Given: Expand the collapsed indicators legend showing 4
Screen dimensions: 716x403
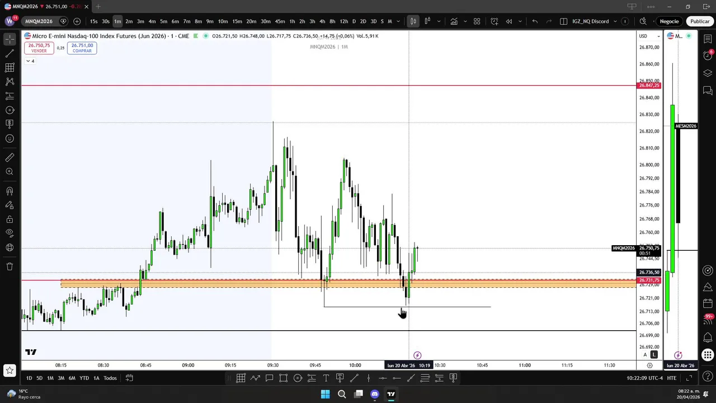Looking at the screenshot, I should (30, 61).
